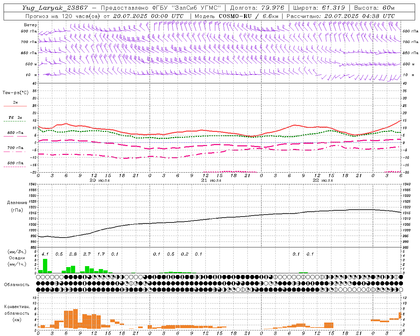Click the Ветер wind panel label
The width and height of the screenshot is (420, 336).
tap(31, 25)
